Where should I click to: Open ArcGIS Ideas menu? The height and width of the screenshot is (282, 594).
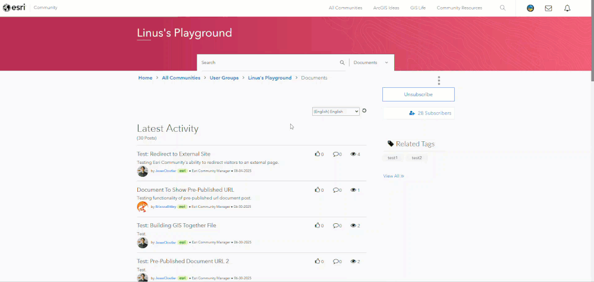[386, 8]
